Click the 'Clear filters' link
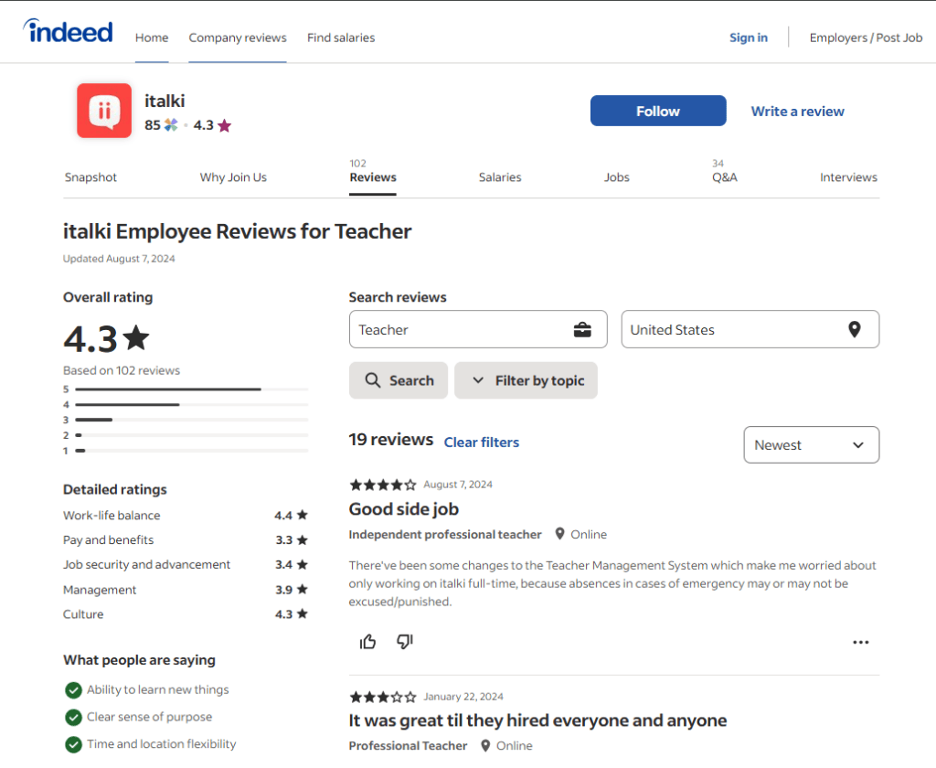Image resolution: width=936 pixels, height=768 pixels. tap(482, 442)
